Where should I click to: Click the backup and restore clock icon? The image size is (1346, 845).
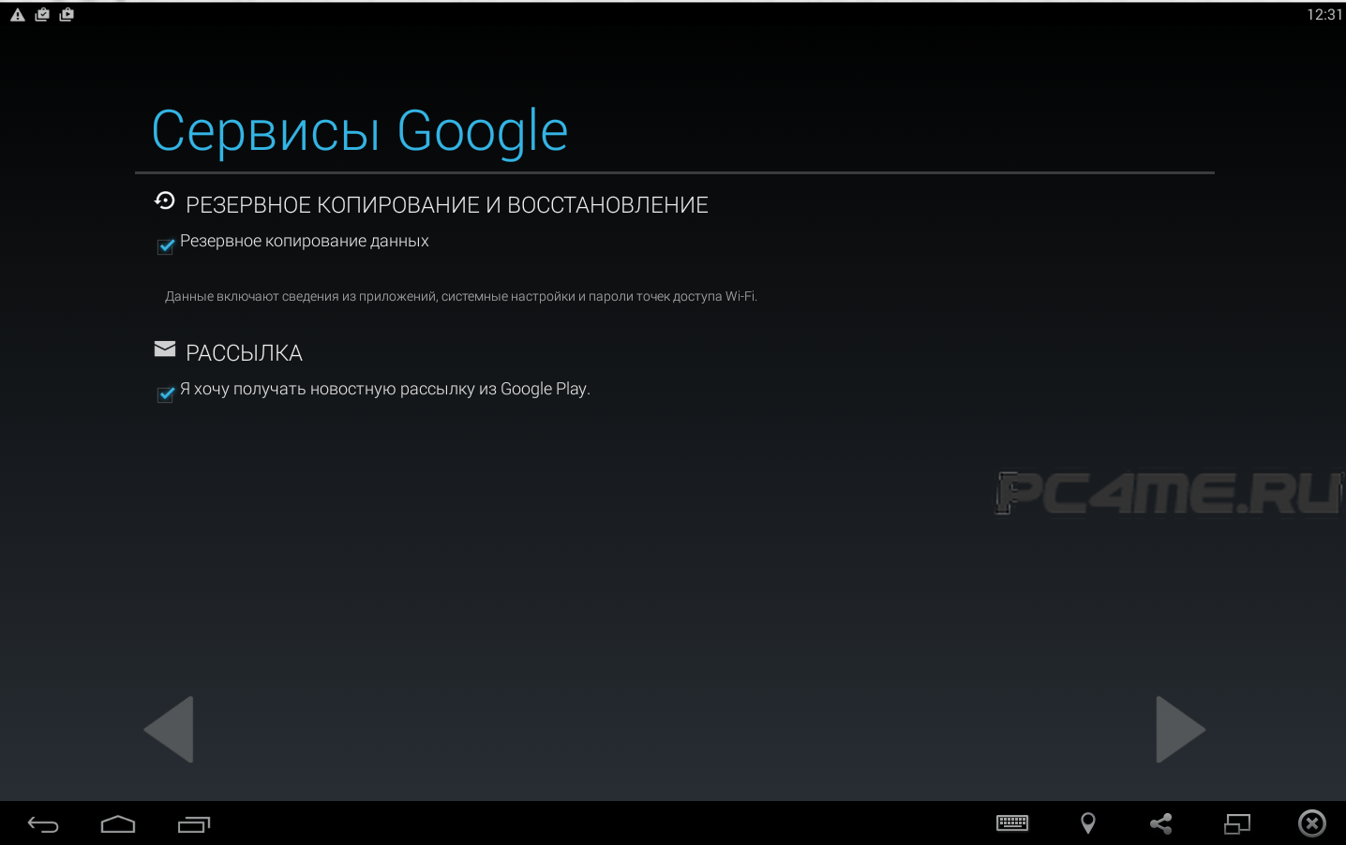[165, 200]
